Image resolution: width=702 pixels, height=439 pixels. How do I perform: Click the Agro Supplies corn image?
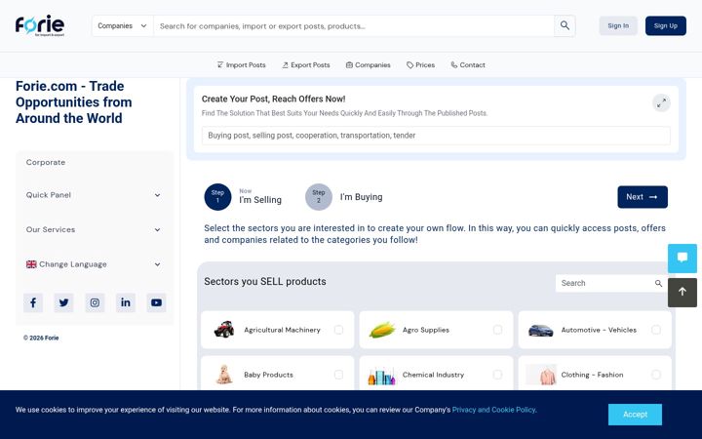382,330
